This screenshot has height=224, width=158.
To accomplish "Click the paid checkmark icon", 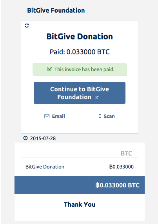I will click(49, 69).
